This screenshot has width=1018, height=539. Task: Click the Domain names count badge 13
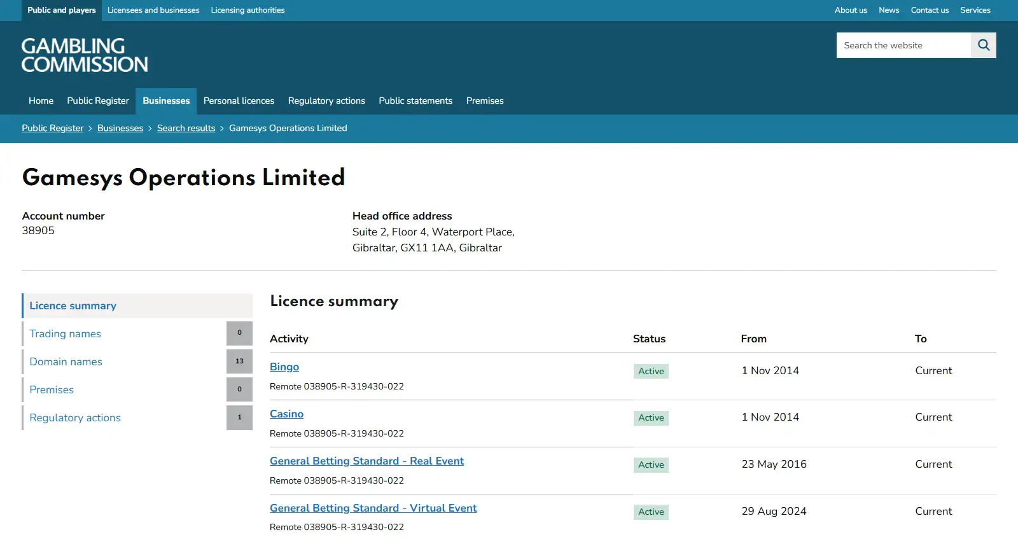(239, 361)
